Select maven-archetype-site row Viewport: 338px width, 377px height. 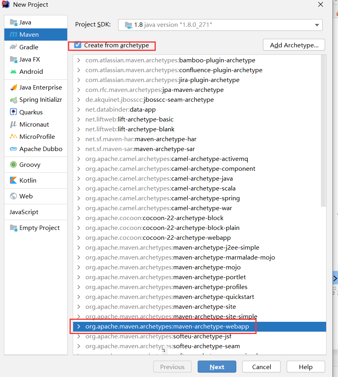pos(199,306)
